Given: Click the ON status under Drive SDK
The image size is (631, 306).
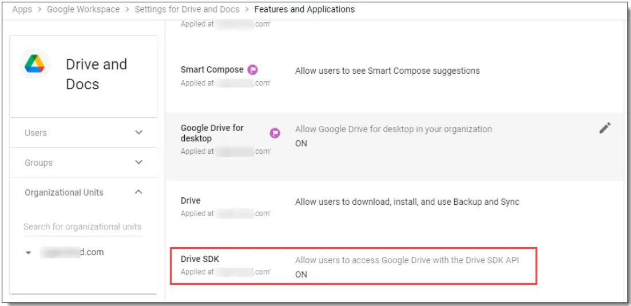Looking at the screenshot, I should pyautogui.click(x=301, y=275).
